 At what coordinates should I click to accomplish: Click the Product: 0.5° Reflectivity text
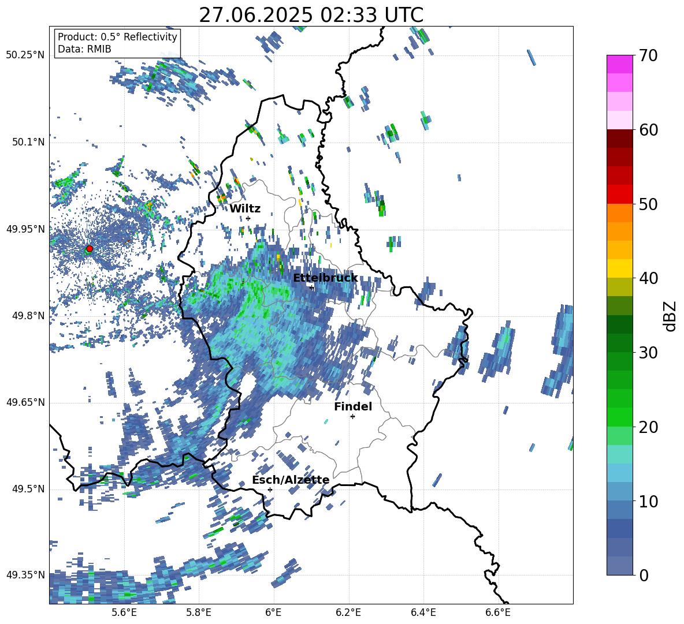pyautogui.click(x=117, y=37)
